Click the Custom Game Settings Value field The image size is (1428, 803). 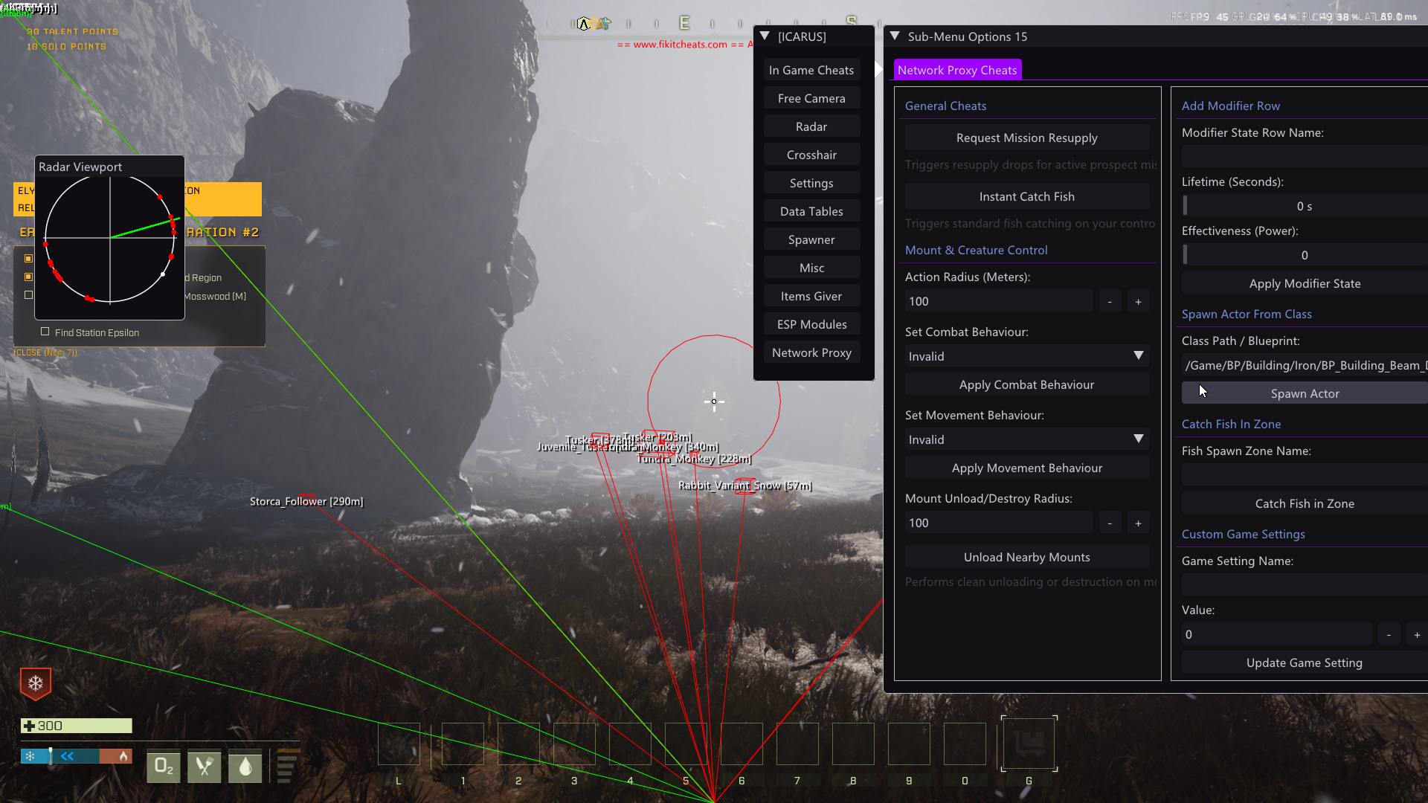point(1276,634)
